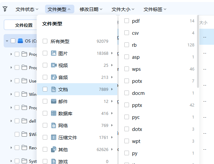Click the py extension label

(x=135, y=153)
